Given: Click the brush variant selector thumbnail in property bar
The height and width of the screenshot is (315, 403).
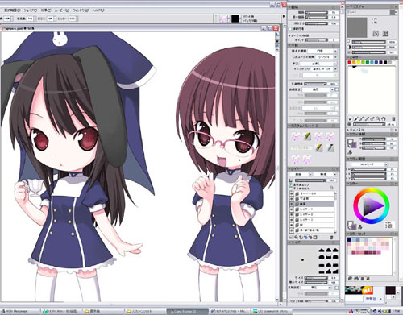Looking at the screenshot, I should (x=224, y=19).
